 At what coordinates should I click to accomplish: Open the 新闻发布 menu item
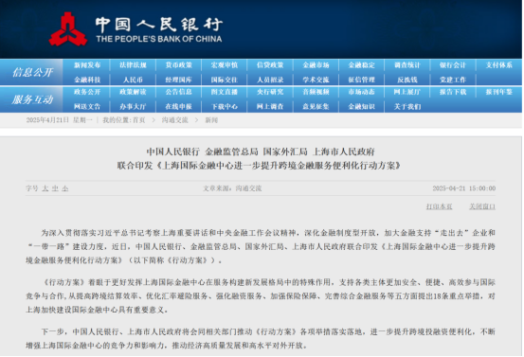coord(87,65)
